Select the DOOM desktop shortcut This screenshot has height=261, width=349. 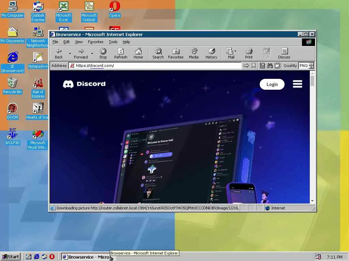point(13,111)
